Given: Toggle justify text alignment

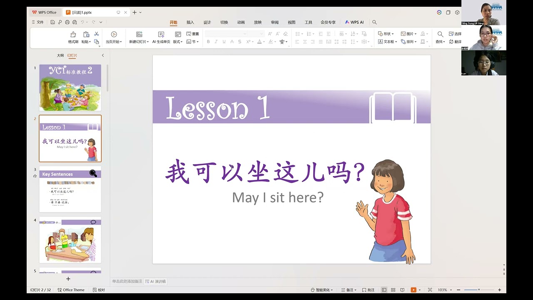Looking at the screenshot, I should point(321,42).
